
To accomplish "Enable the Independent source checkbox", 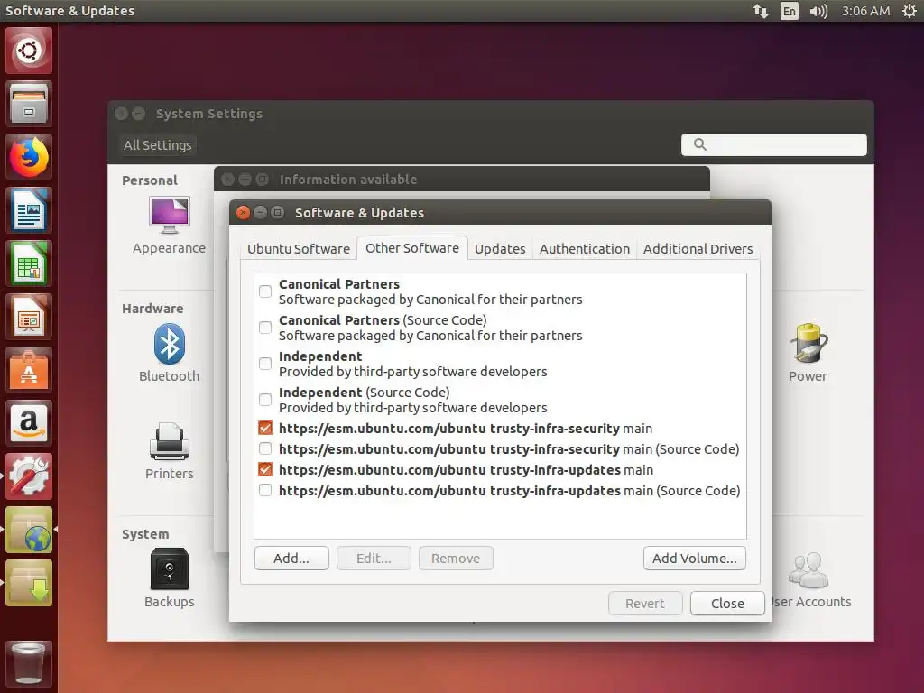I will point(265,364).
